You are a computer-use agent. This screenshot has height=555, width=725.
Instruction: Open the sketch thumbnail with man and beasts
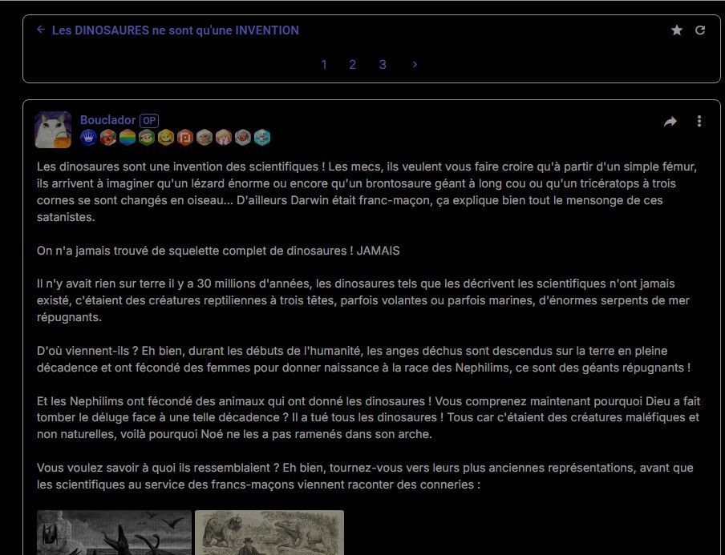click(269, 533)
